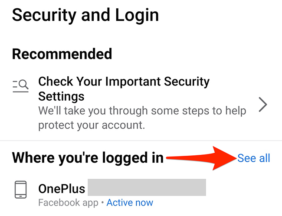Click the word Settings in the security item
The image size is (282, 216).
pos(61,95)
